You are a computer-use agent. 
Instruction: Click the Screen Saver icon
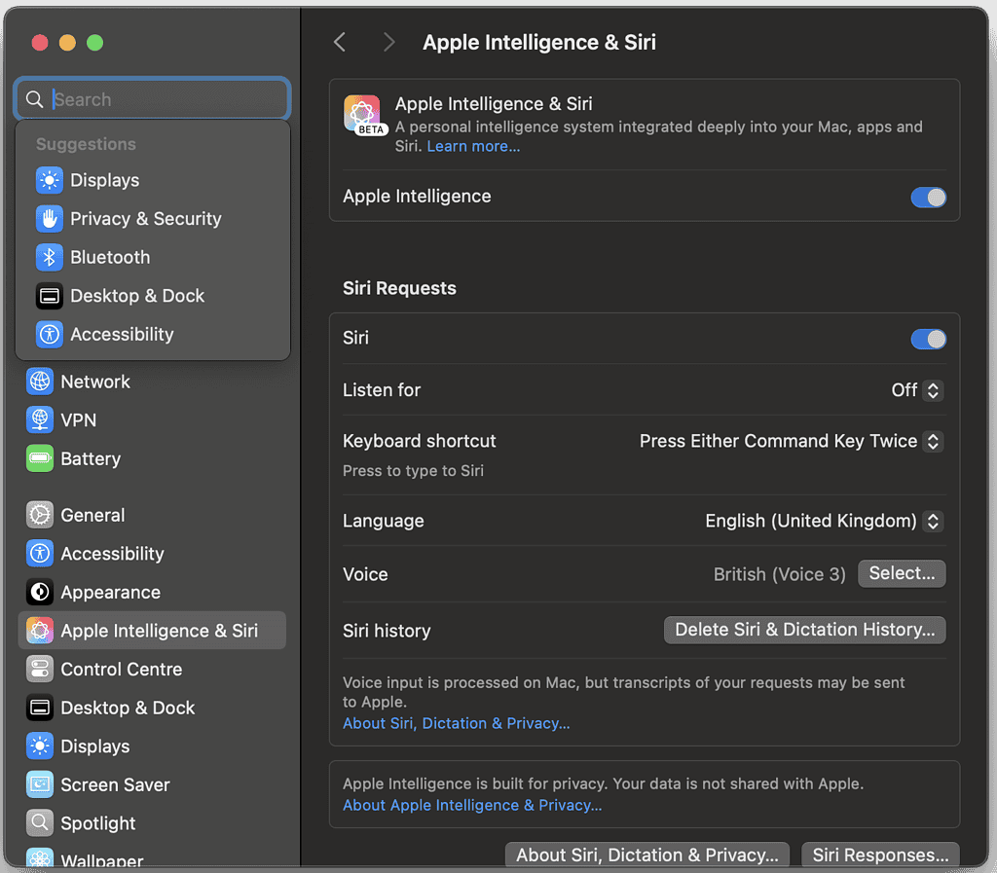pos(40,784)
